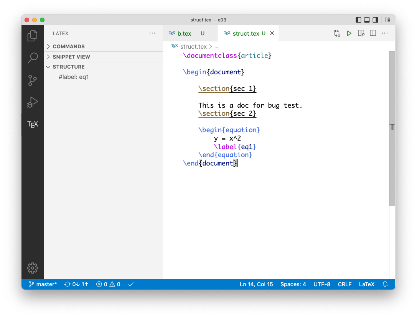The image size is (417, 318).
Task: Click the LaTeX build status checkmark
Action: coord(131,284)
